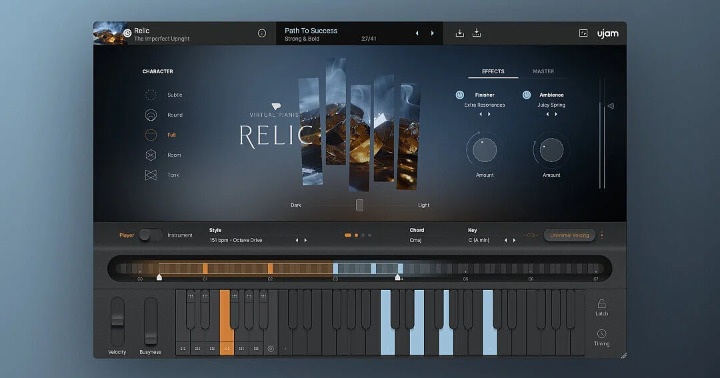Click the Relic product logo icon

point(127,33)
